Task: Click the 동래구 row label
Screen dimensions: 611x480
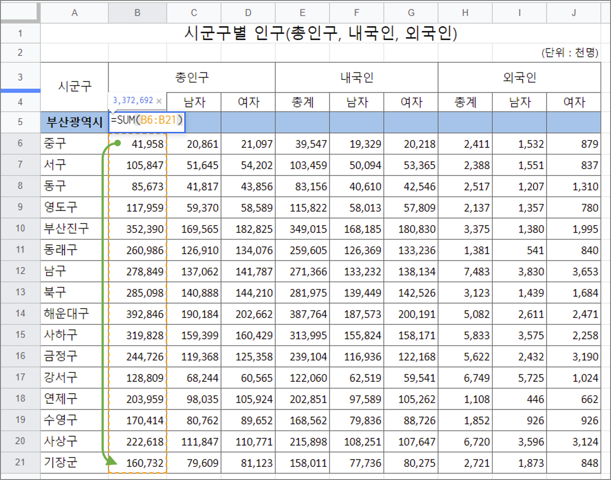Action: click(74, 250)
